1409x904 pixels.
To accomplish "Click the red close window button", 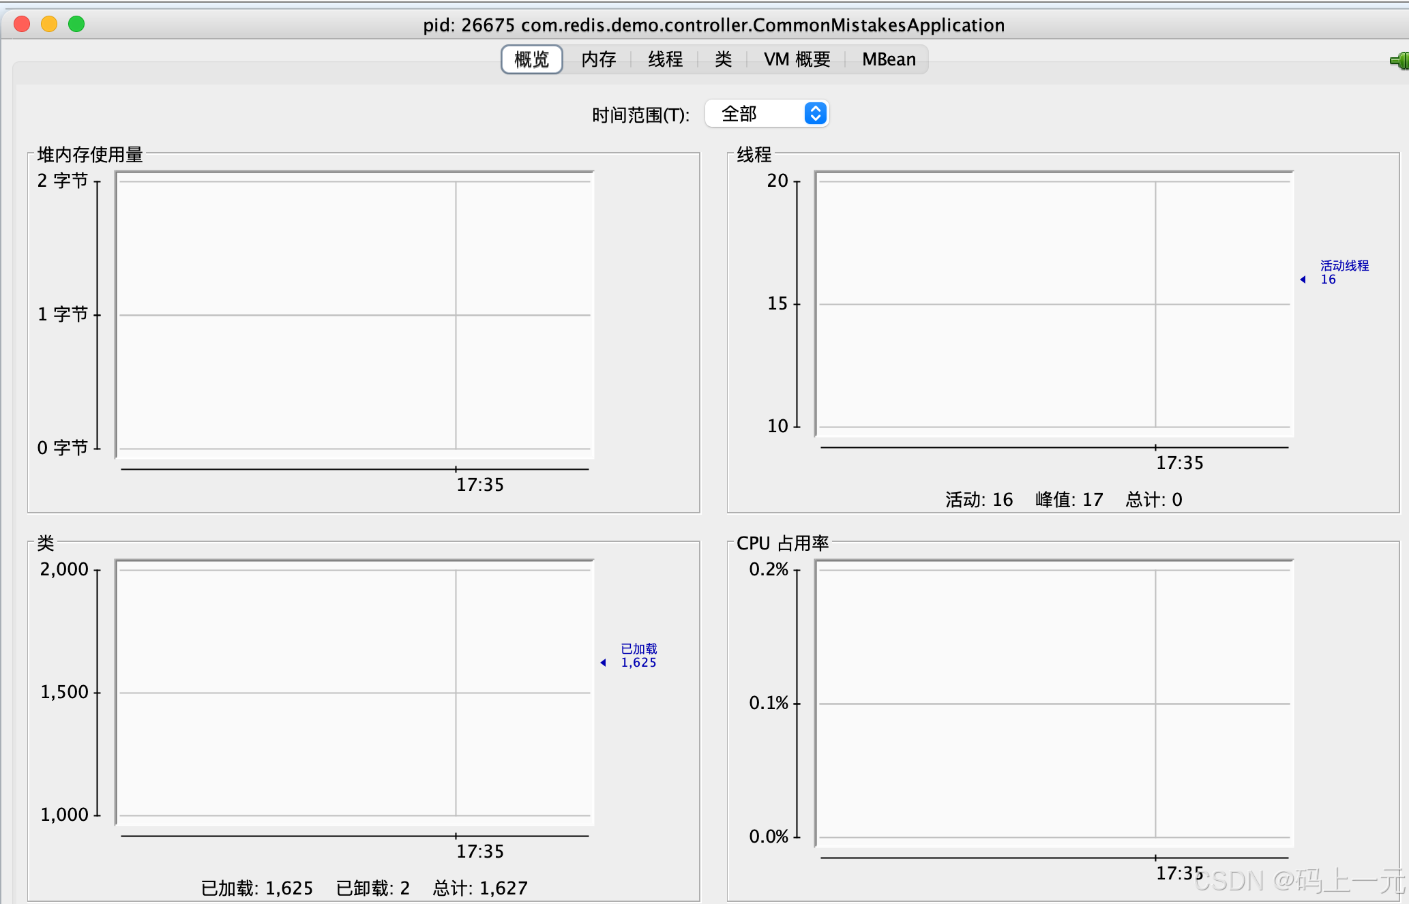I will coord(22,25).
